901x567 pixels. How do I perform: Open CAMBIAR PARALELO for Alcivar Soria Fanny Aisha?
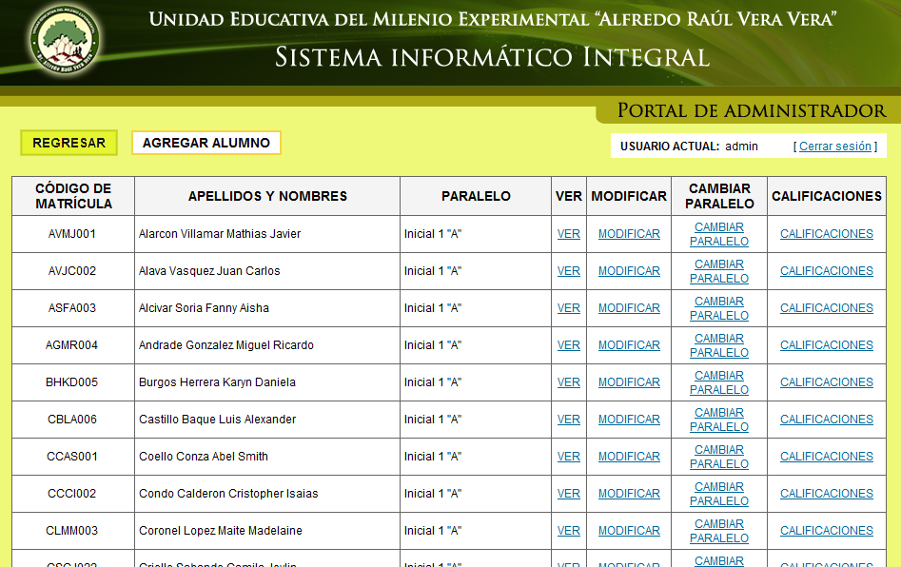(719, 308)
